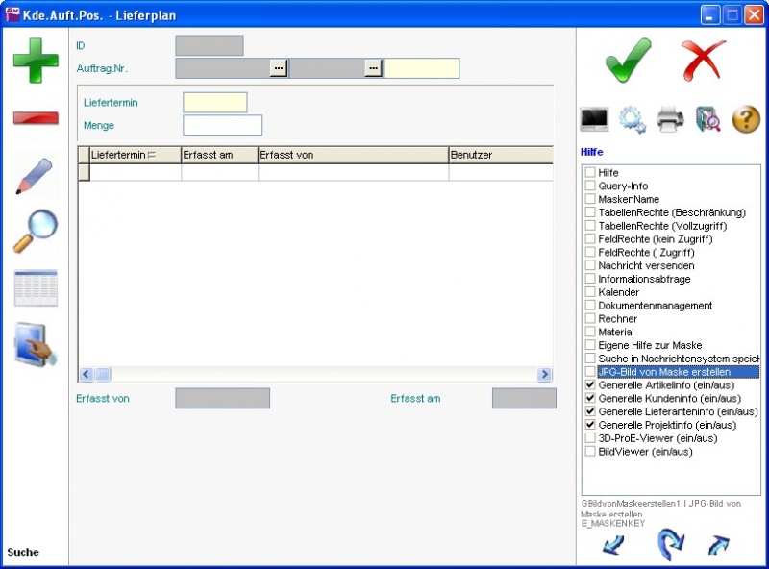Screen dimensions: 769x569
Task: Open first Auftrag.Nr. lookup ellipsis button
Action: [279, 68]
